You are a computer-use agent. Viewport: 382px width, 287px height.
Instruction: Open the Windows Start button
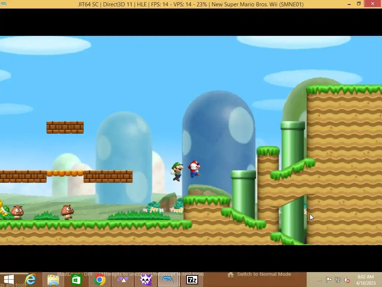9,280
